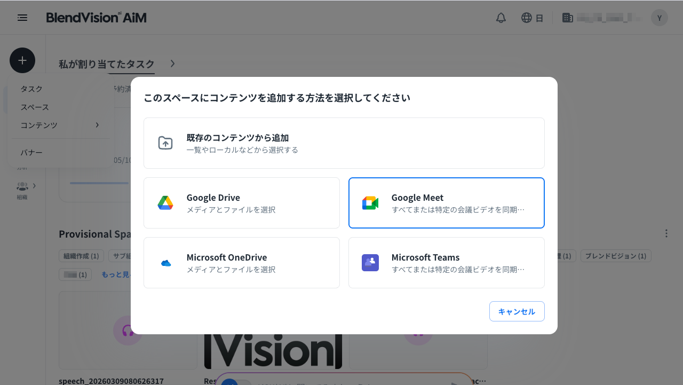Open the notifications bell
The width and height of the screenshot is (683, 385).
coord(501,18)
